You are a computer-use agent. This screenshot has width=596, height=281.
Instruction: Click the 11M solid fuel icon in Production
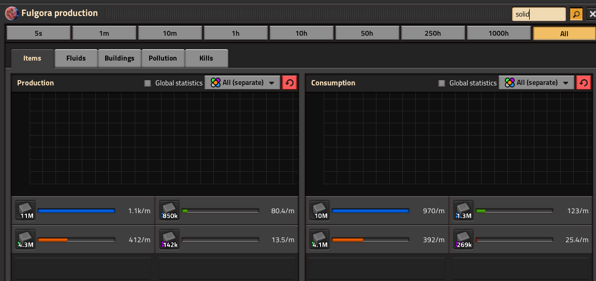pos(26,211)
